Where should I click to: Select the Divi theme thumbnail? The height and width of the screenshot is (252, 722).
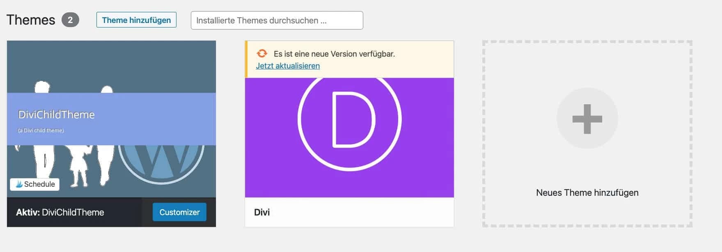click(x=349, y=137)
